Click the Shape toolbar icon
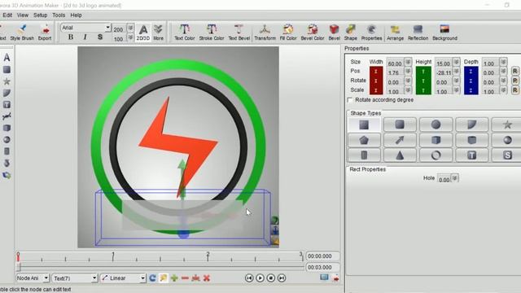521x293 pixels. 351,33
